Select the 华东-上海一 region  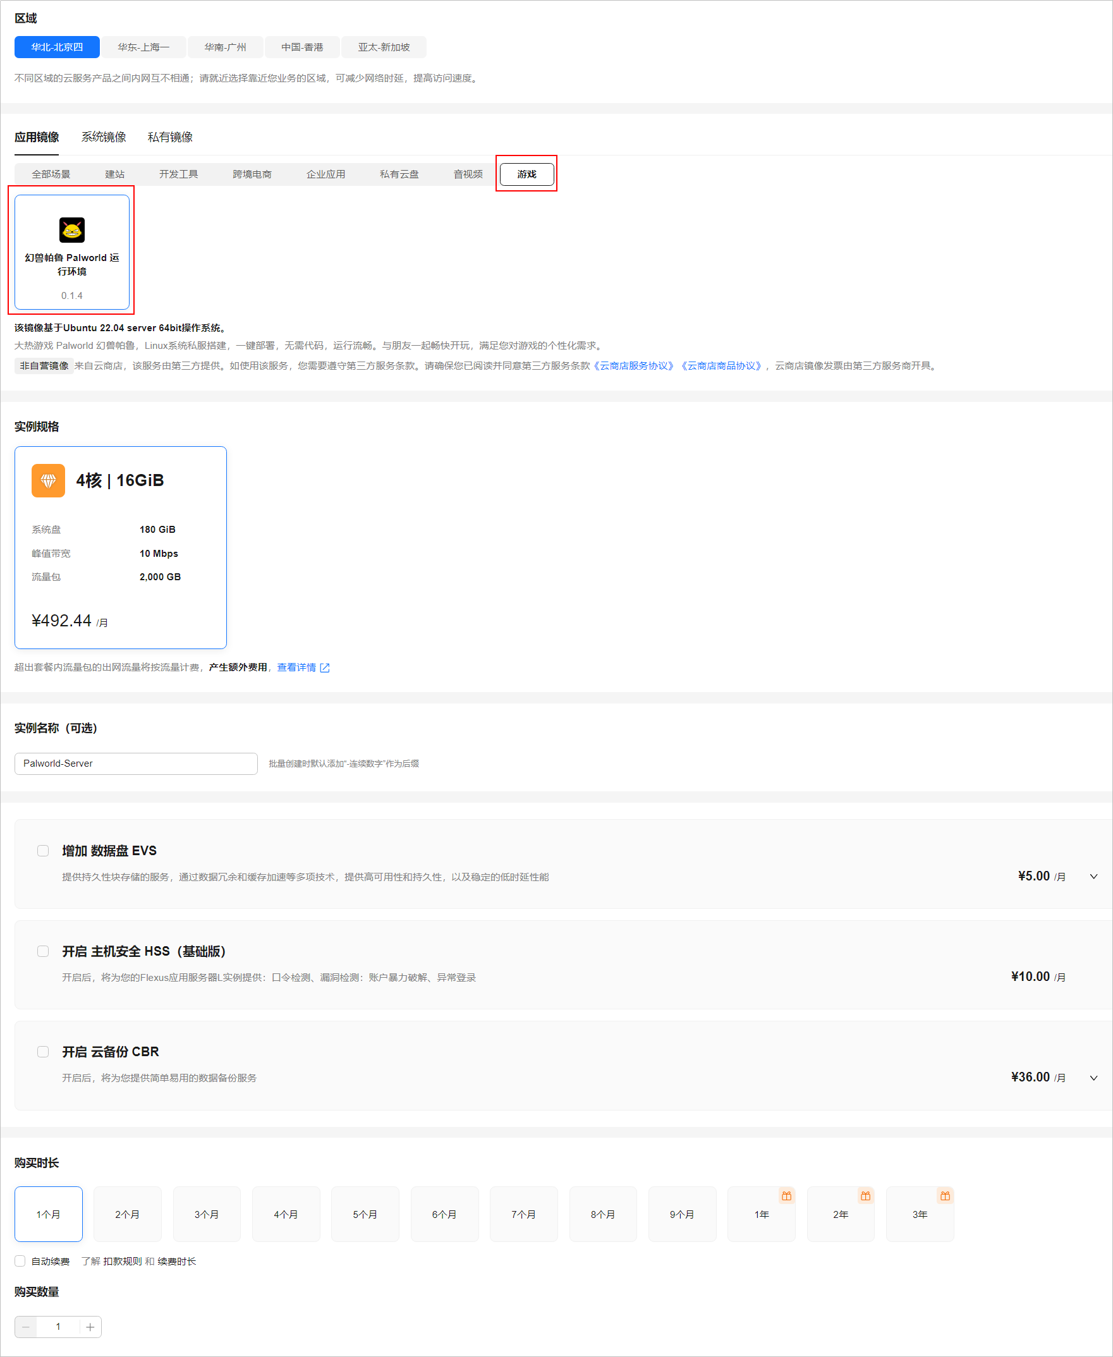143,47
